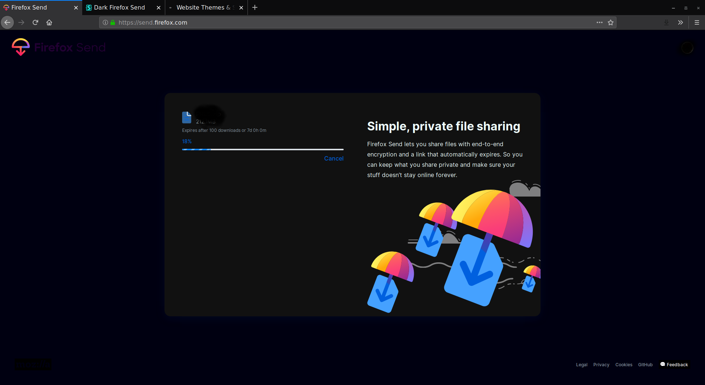
Task: Open the page info dropdown in address bar
Action: 105,22
